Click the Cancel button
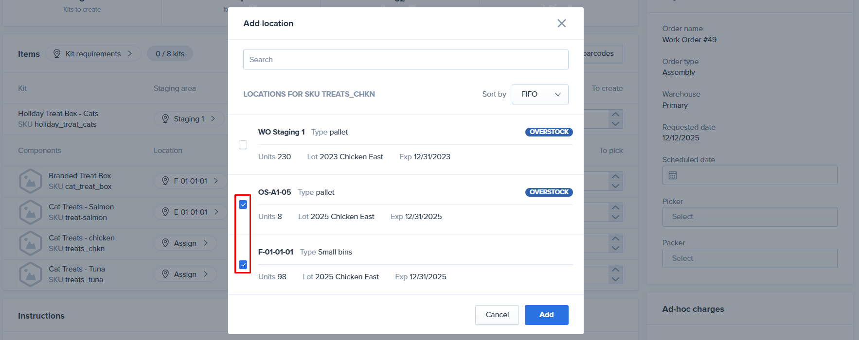The height and width of the screenshot is (340, 859). [497, 315]
